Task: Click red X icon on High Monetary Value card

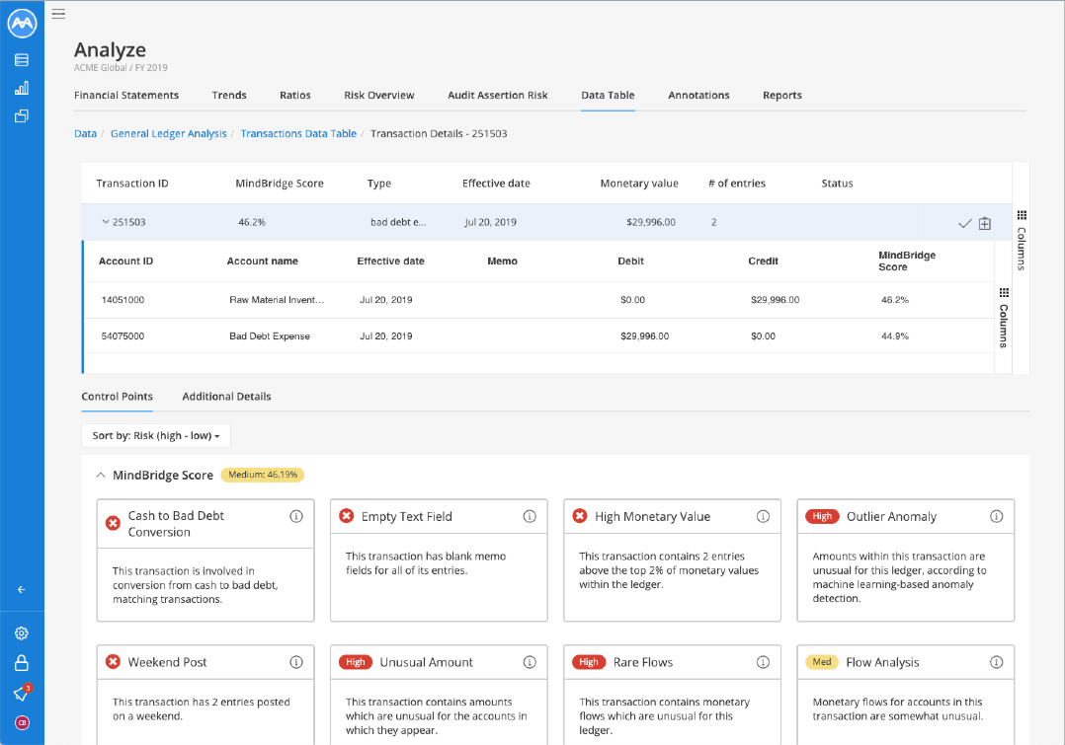Action: tap(580, 516)
